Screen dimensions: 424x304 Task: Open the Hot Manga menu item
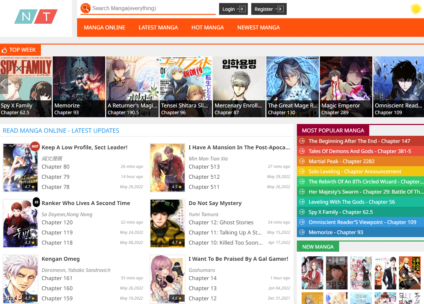[x=208, y=28]
